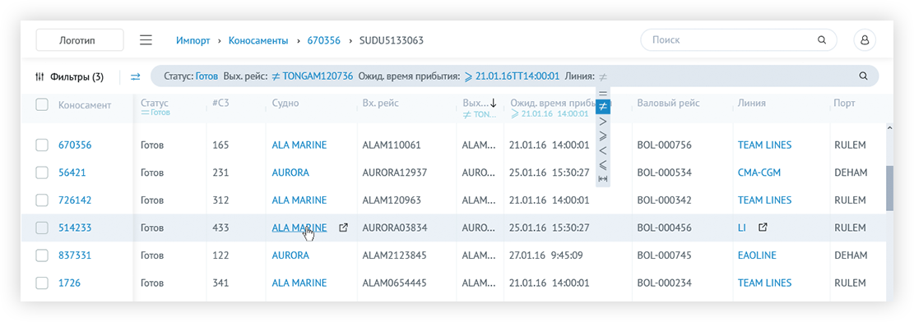Click the Статус column header
The image size is (914, 322).
tap(155, 103)
